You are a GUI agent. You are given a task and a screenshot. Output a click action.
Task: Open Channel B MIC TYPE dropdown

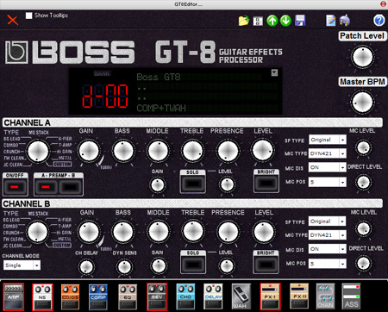coord(328,235)
